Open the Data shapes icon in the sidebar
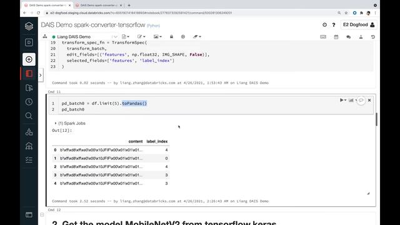The image size is (400, 225). [x=29, y=132]
